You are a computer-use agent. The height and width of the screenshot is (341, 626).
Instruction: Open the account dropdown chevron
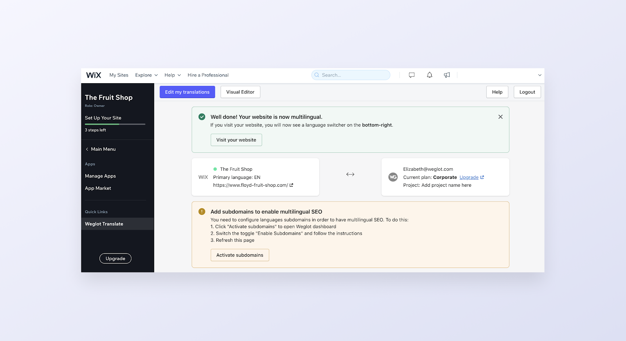click(540, 75)
